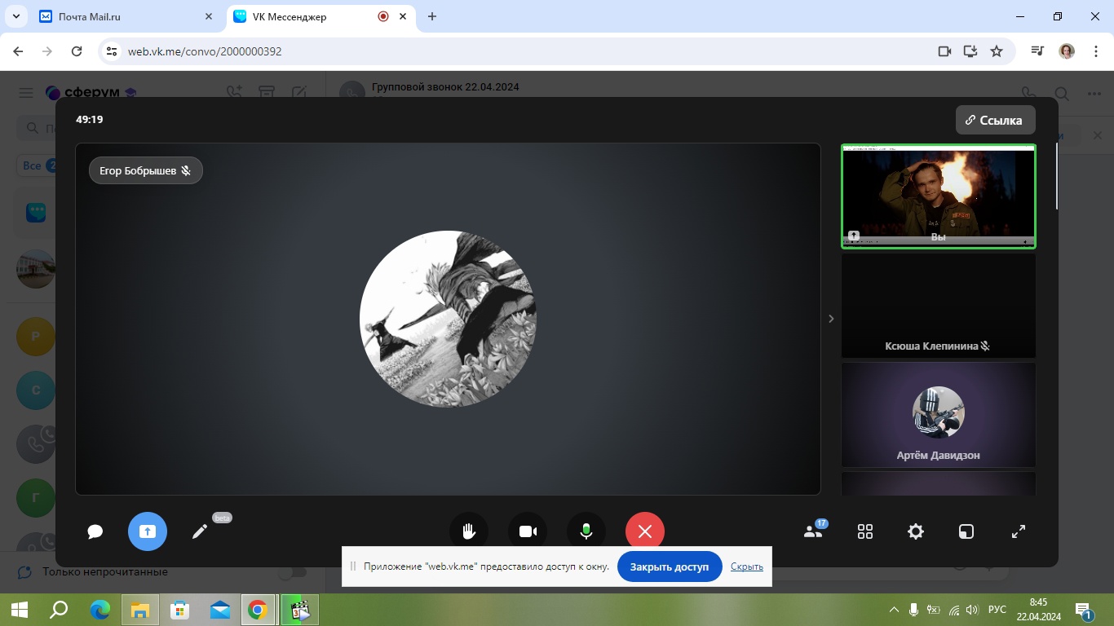This screenshot has height=626, width=1114.
Task: Switch to grid layout view
Action: pyautogui.click(x=865, y=531)
